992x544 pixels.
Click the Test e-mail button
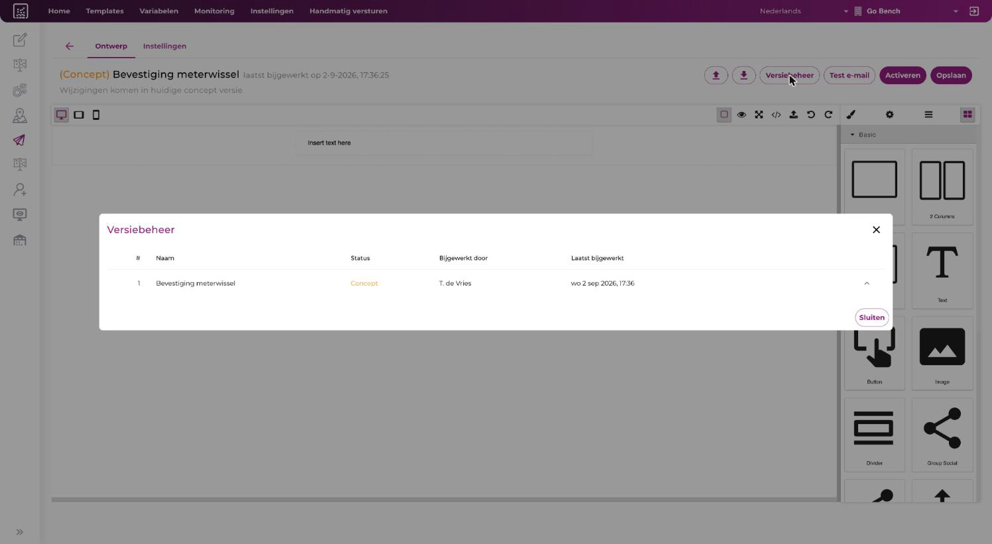click(x=850, y=76)
